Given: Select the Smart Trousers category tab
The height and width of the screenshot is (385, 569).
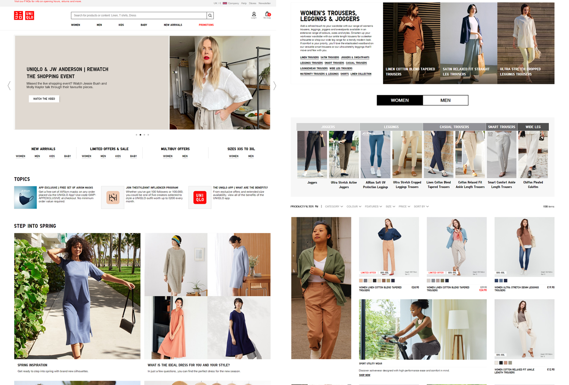Looking at the screenshot, I should click(x=501, y=127).
